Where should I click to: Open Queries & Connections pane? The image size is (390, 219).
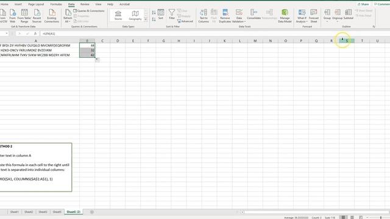89,11
